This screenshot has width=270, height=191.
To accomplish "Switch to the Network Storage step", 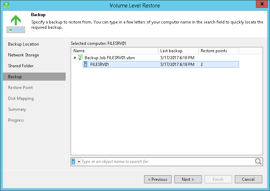I will tap(24, 55).
